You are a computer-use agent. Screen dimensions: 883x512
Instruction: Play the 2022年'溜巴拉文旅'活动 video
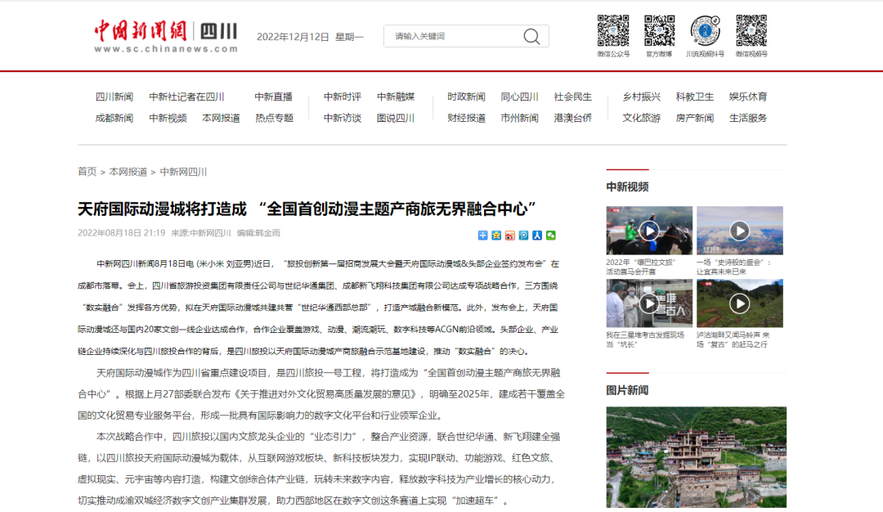648,230
